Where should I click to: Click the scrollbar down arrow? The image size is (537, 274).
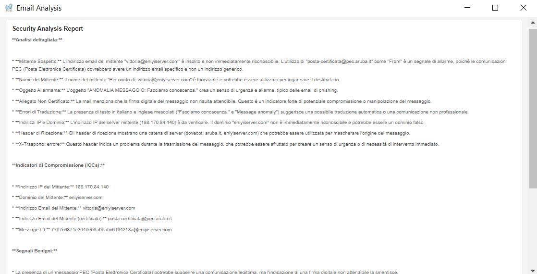pyautogui.click(x=533, y=270)
